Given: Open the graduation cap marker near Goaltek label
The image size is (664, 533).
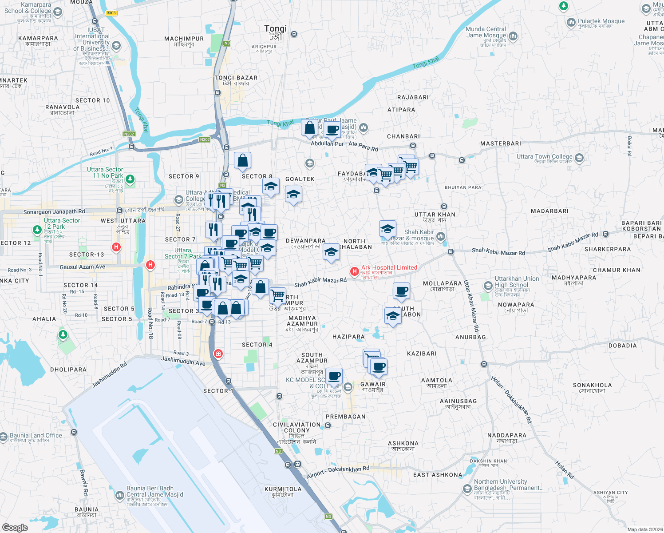Looking at the screenshot, I should [x=293, y=195].
